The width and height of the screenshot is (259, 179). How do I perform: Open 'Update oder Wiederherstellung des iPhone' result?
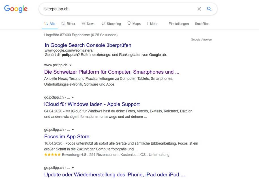[114, 174]
